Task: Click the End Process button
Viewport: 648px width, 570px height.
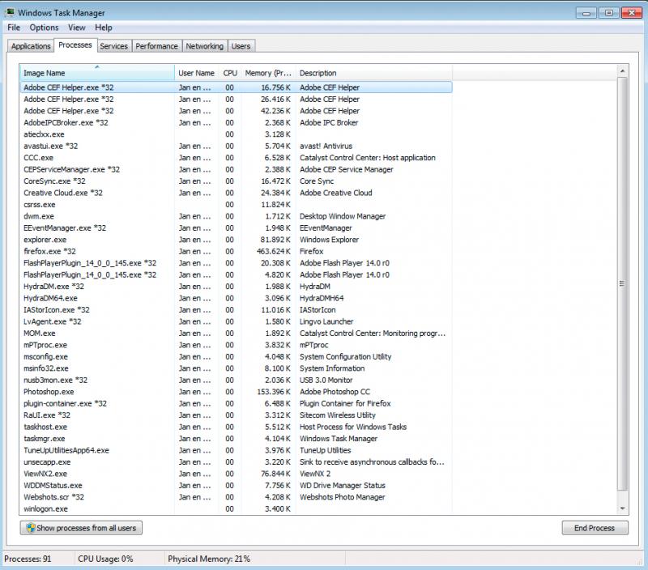Action: point(595,528)
